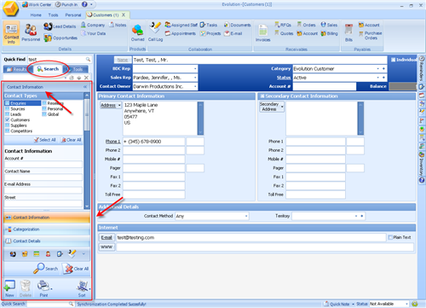Open Lead Details in ribbon
Image resolution: width=426 pixels, height=308 pixels.
click(x=60, y=26)
